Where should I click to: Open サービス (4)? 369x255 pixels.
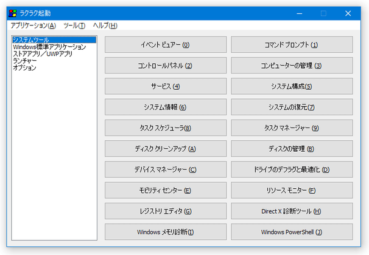pyautogui.click(x=166, y=86)
